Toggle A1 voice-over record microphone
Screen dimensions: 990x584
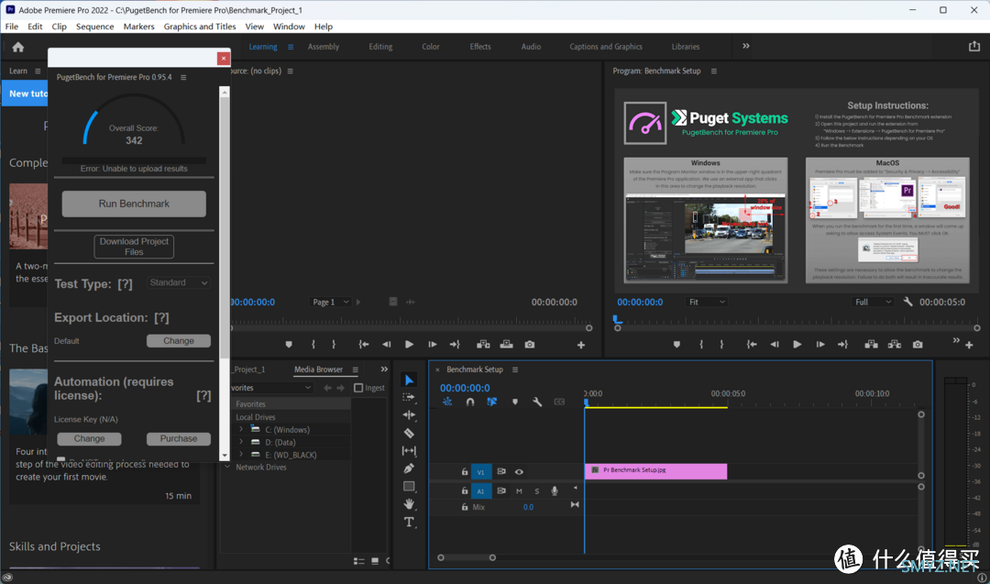(x=555, y=491)
